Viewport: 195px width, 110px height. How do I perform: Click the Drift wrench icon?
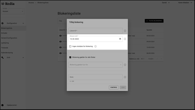pyautogui.click(x=3, y=57)
